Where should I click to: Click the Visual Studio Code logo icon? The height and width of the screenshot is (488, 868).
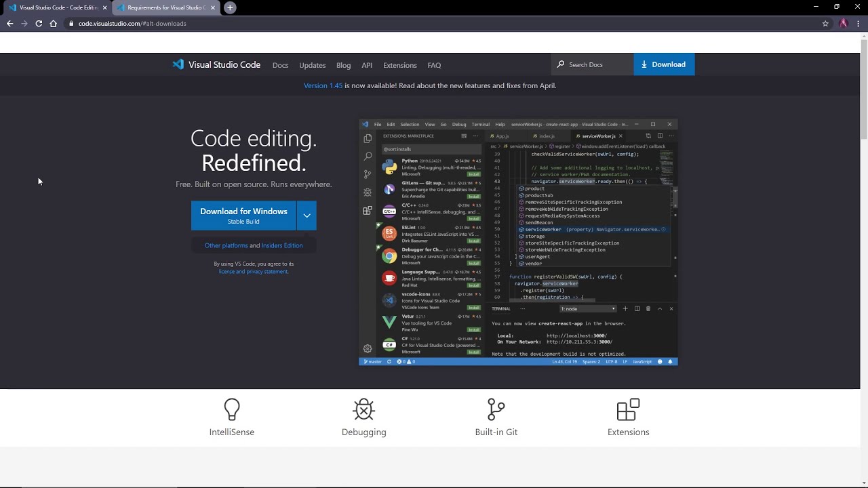tap(178, 65)
